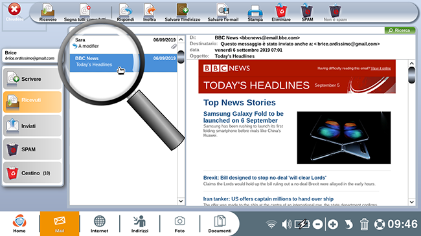Forward the email with Inoltra
This screenshot has width=421, height=236.
pos(150,12)
